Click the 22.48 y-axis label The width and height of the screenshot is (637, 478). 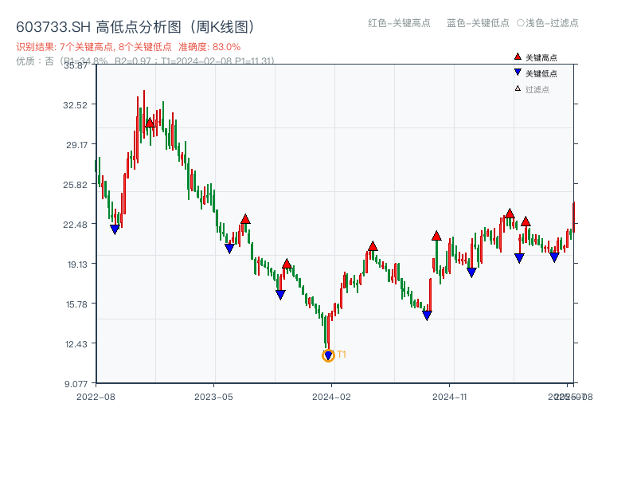75,225
